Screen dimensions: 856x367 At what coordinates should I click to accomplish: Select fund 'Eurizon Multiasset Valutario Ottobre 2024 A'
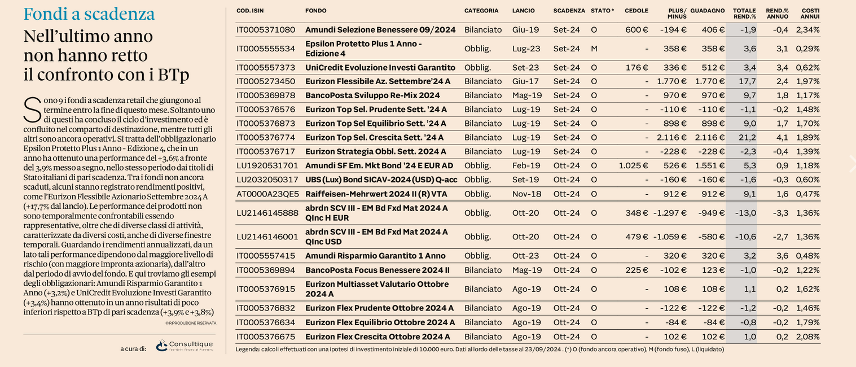click(377, 289)
